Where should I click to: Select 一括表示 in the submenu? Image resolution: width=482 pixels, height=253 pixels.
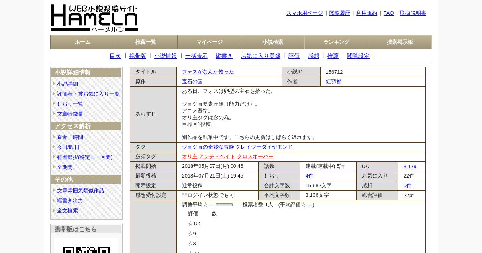click(x=196, y=56)
